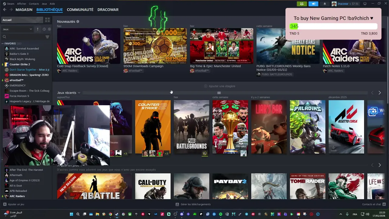Open the notifications bell
The width and height of the screenshot is (389, 219).
coord(325,4)
